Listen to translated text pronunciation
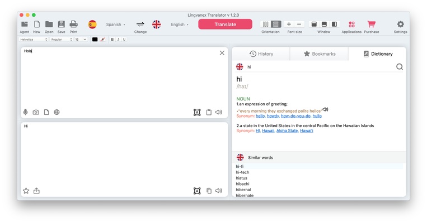Viewport: 427px width, 223px height. pyautogui.click(x=219, y=191)
